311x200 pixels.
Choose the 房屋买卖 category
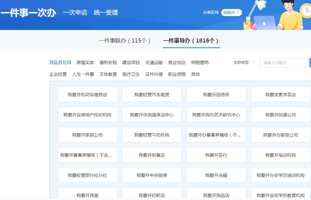pyautogui.click(x=85, y=62)
